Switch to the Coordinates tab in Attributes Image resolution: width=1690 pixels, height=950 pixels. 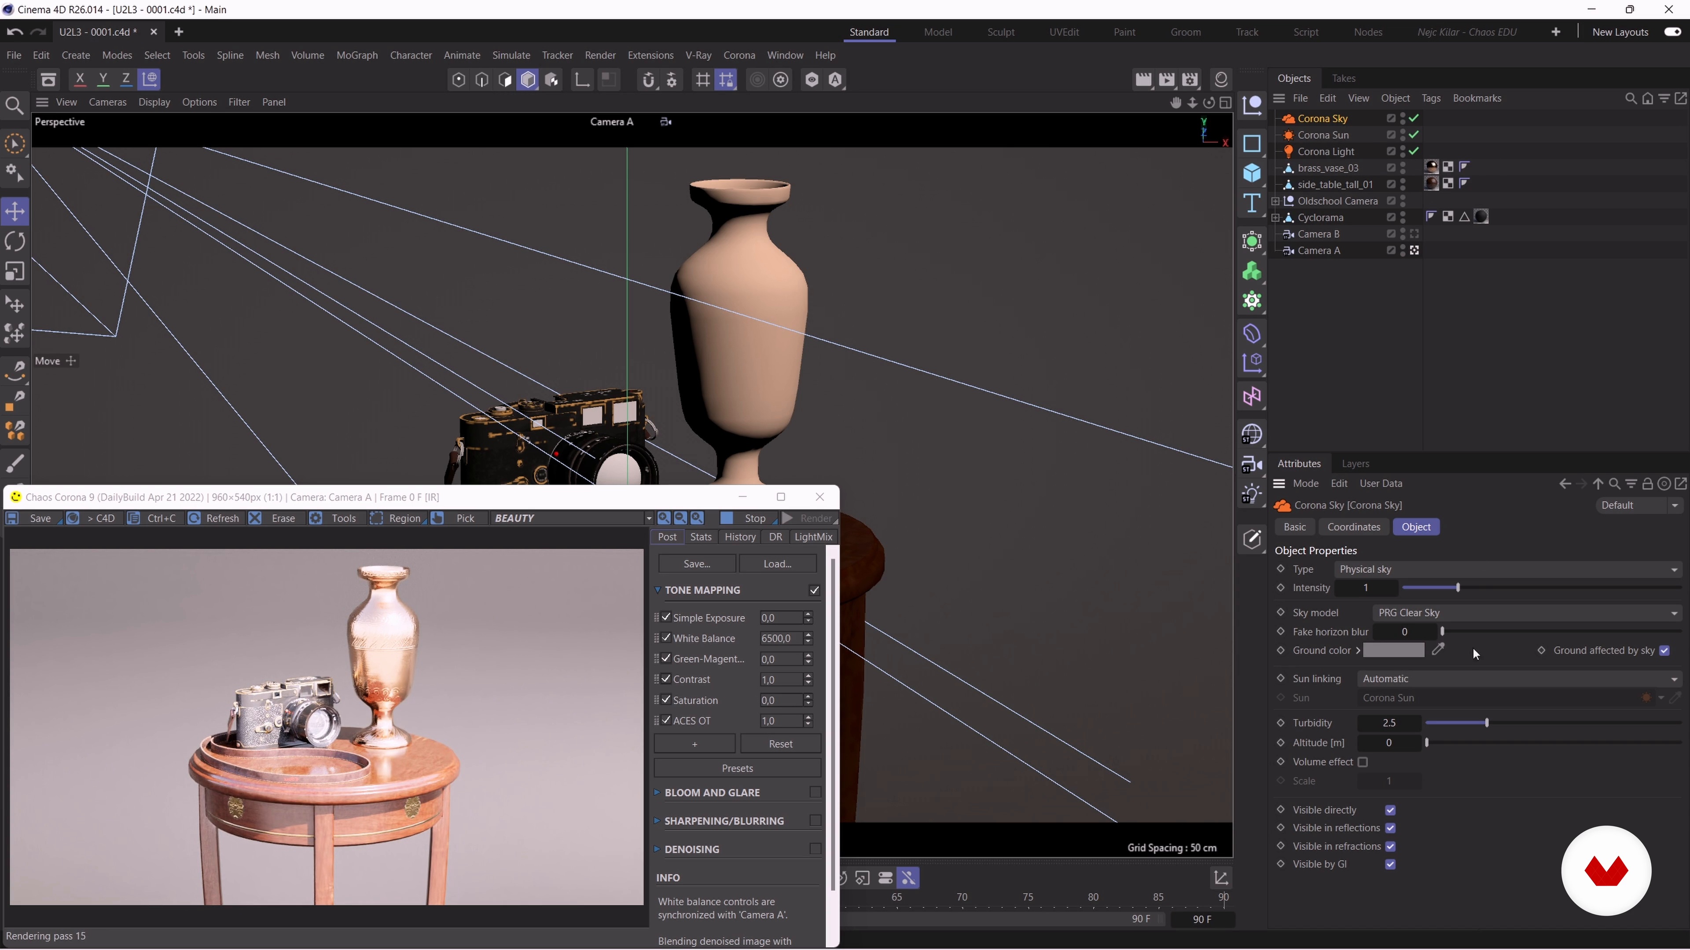tap(1353, 528)
